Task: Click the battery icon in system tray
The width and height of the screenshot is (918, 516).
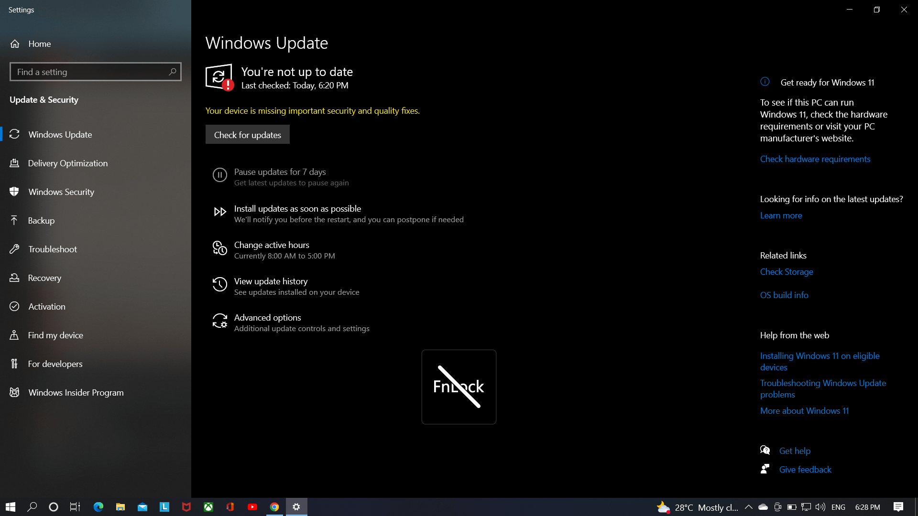Action: 792,507
